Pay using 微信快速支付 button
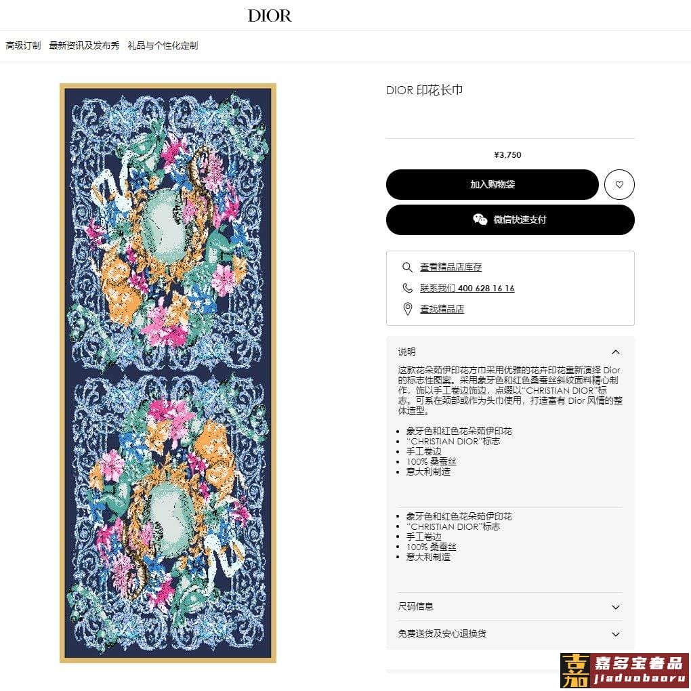691x691 pixels. (x=510, y=219)
